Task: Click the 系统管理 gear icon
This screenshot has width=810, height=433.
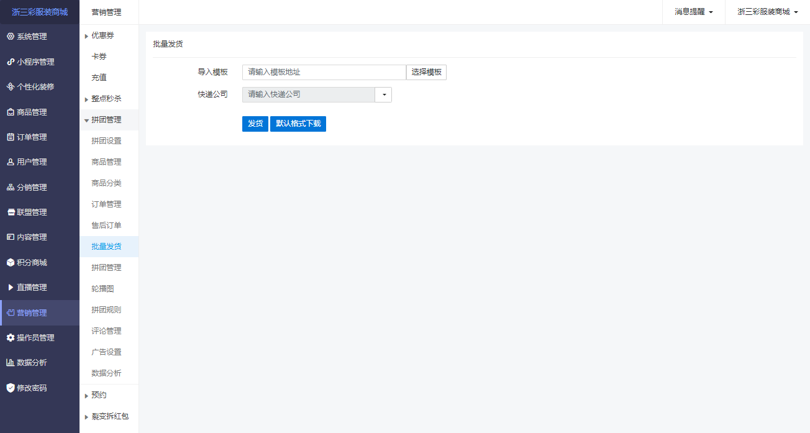Action: click(x=10, y=37)
